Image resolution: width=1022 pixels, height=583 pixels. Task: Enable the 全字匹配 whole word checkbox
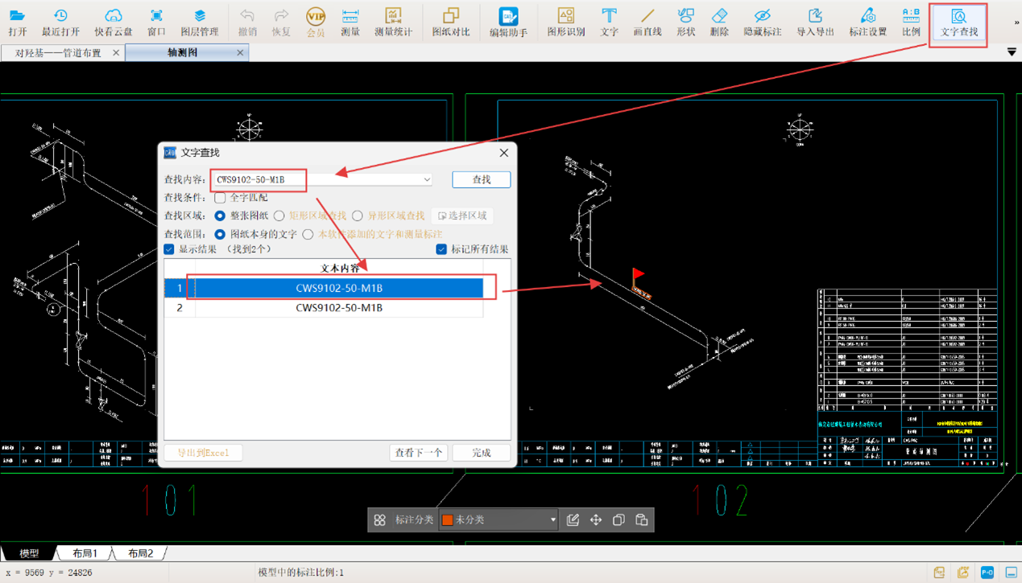click(x=220, y=198)
